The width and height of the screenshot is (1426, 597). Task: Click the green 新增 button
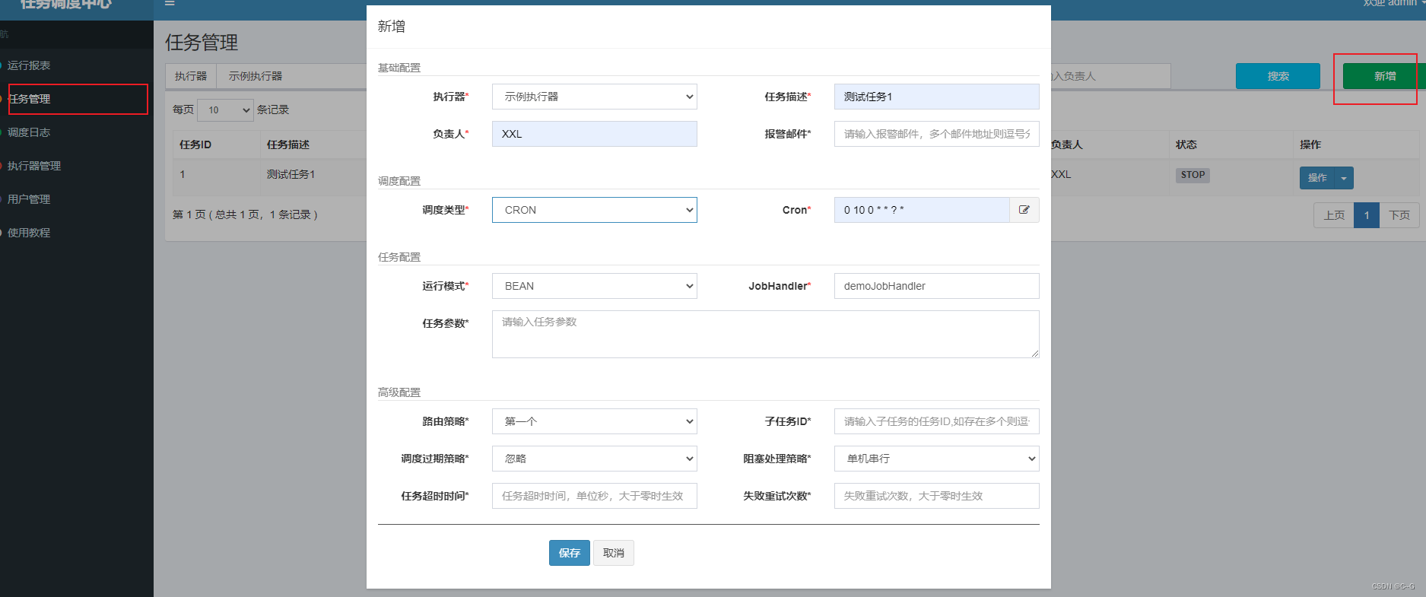point(1385,76)
